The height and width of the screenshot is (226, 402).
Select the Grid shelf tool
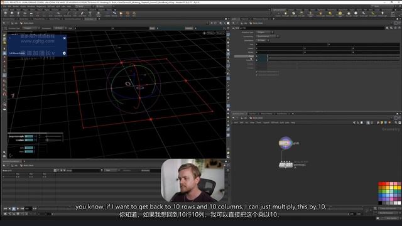coord(31,14)
